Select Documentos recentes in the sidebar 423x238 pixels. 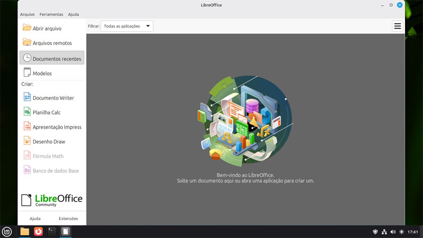tap(52, 58)
